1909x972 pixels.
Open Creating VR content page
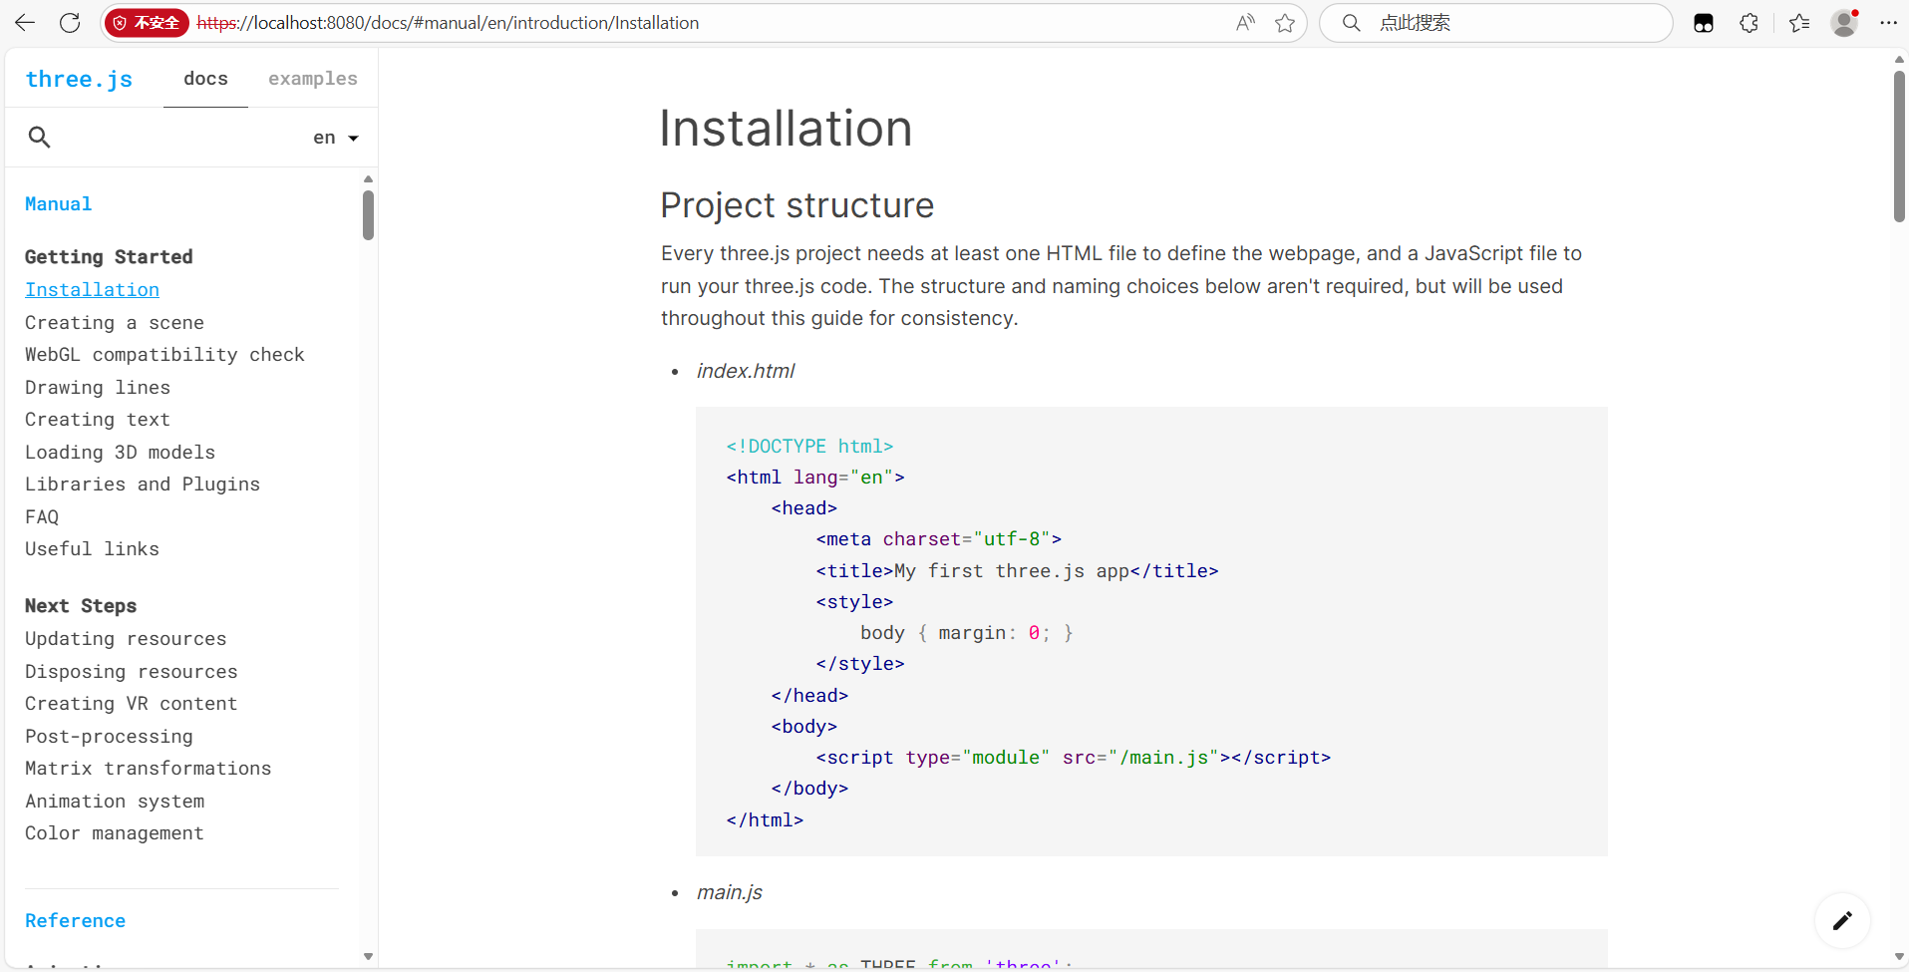[132, 704]
